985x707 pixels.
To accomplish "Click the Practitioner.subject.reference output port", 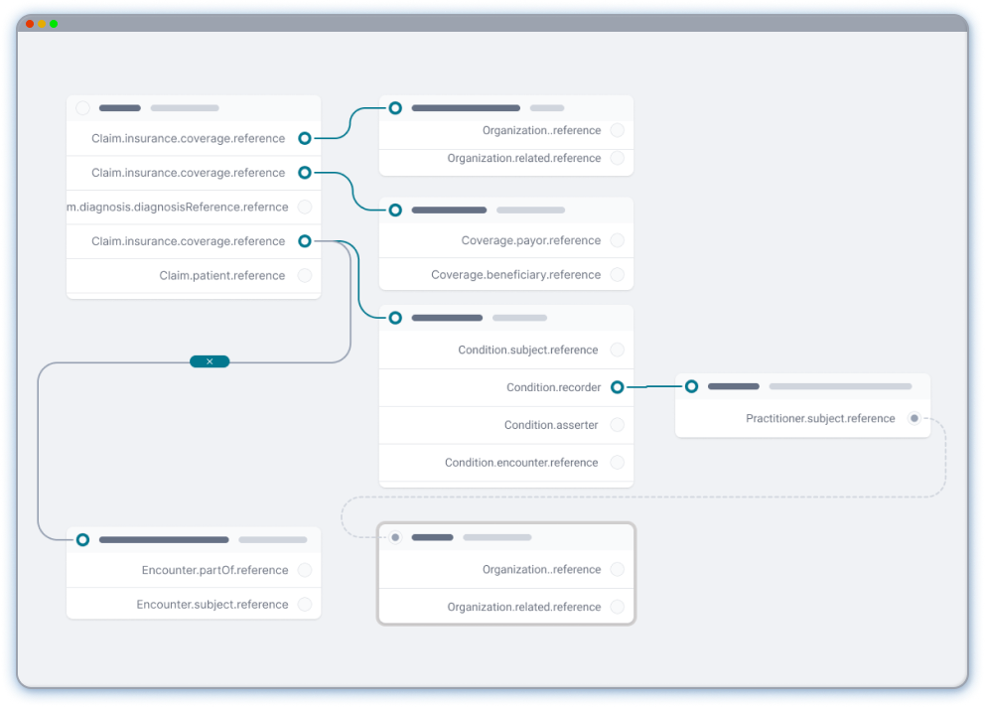I will click(914, 419).
